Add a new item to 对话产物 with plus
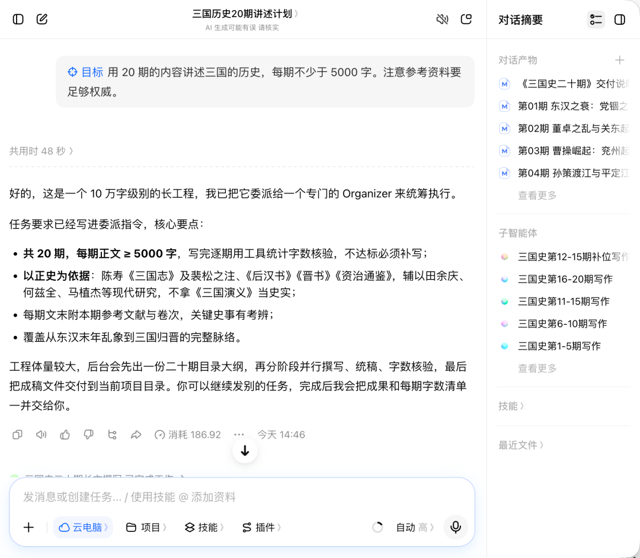Screen dimensions: 640x558 (x=620, y=60)
